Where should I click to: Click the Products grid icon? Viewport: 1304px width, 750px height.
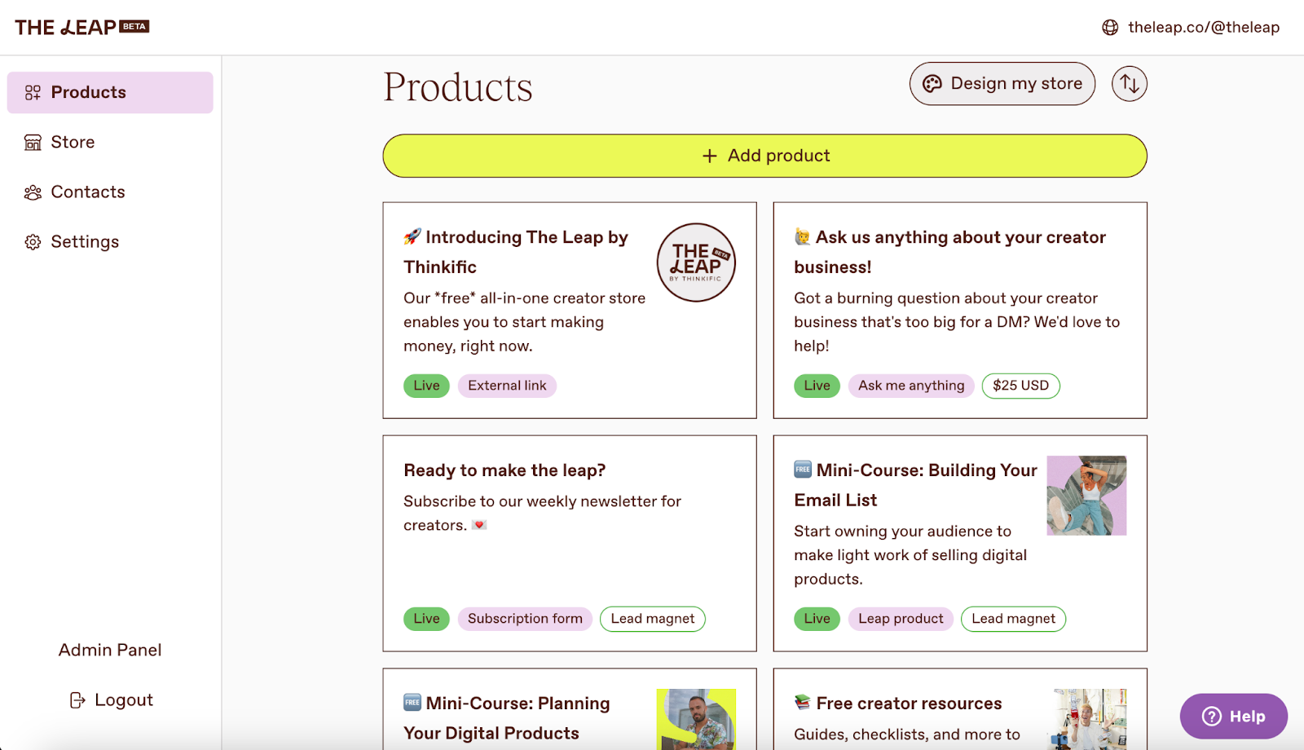(33, 92)
